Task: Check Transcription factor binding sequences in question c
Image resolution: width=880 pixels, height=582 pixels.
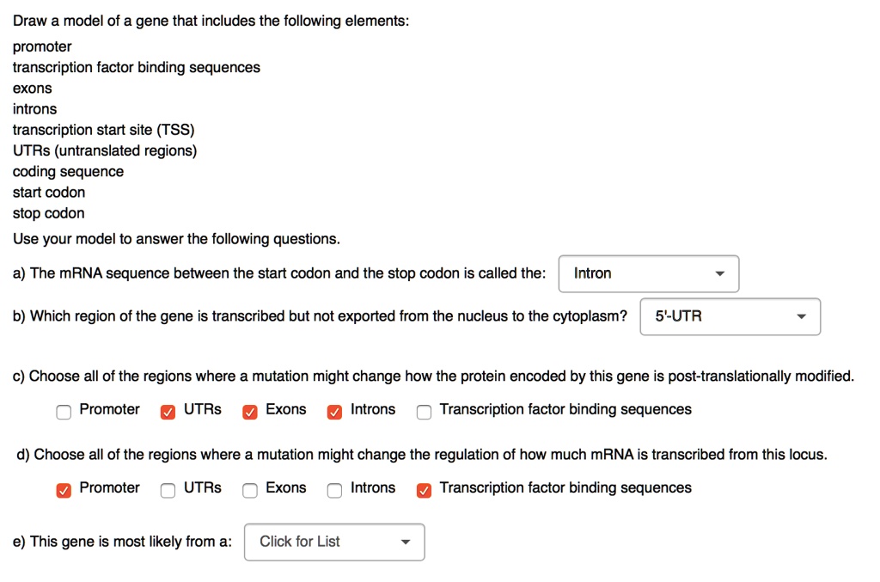Action: coord(424,412)
